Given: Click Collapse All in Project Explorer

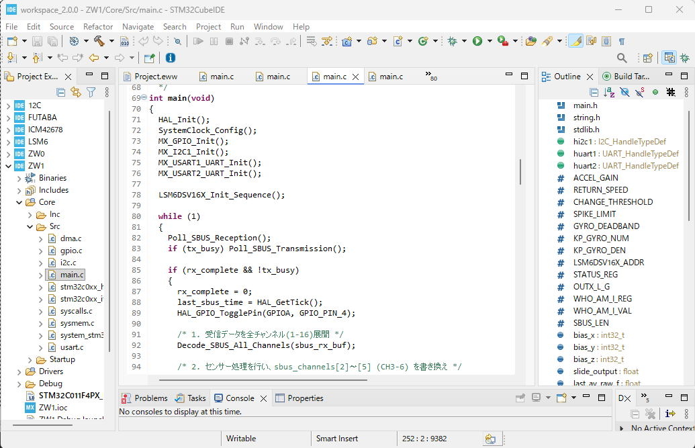Looking at the screenshot, I should click(60, 92).
